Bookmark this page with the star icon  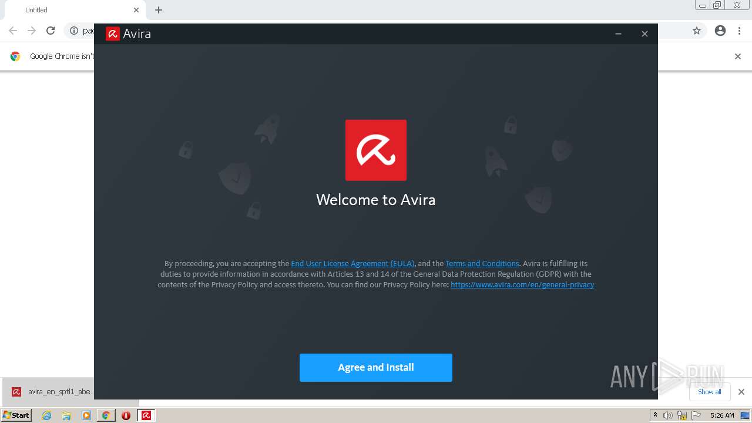coord(697,31)
